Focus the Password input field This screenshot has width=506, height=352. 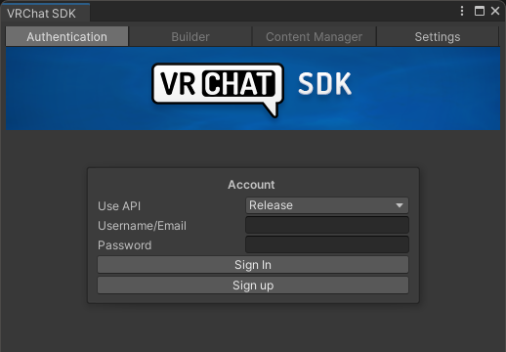327,244
